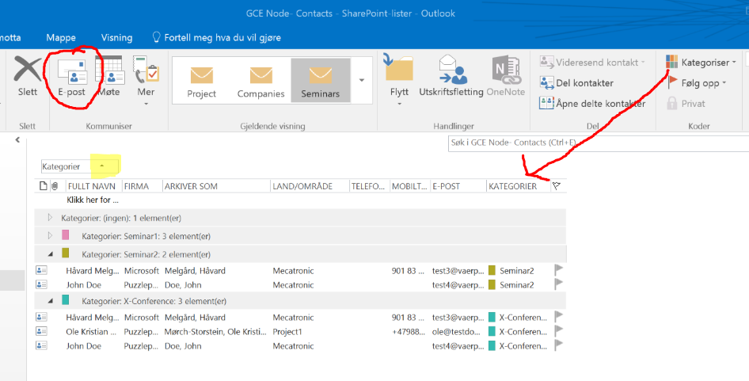Click Del kontakter button
The height and width of the screenshot is (381, 749).
[576, 82]
